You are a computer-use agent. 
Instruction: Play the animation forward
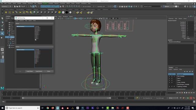187,93
